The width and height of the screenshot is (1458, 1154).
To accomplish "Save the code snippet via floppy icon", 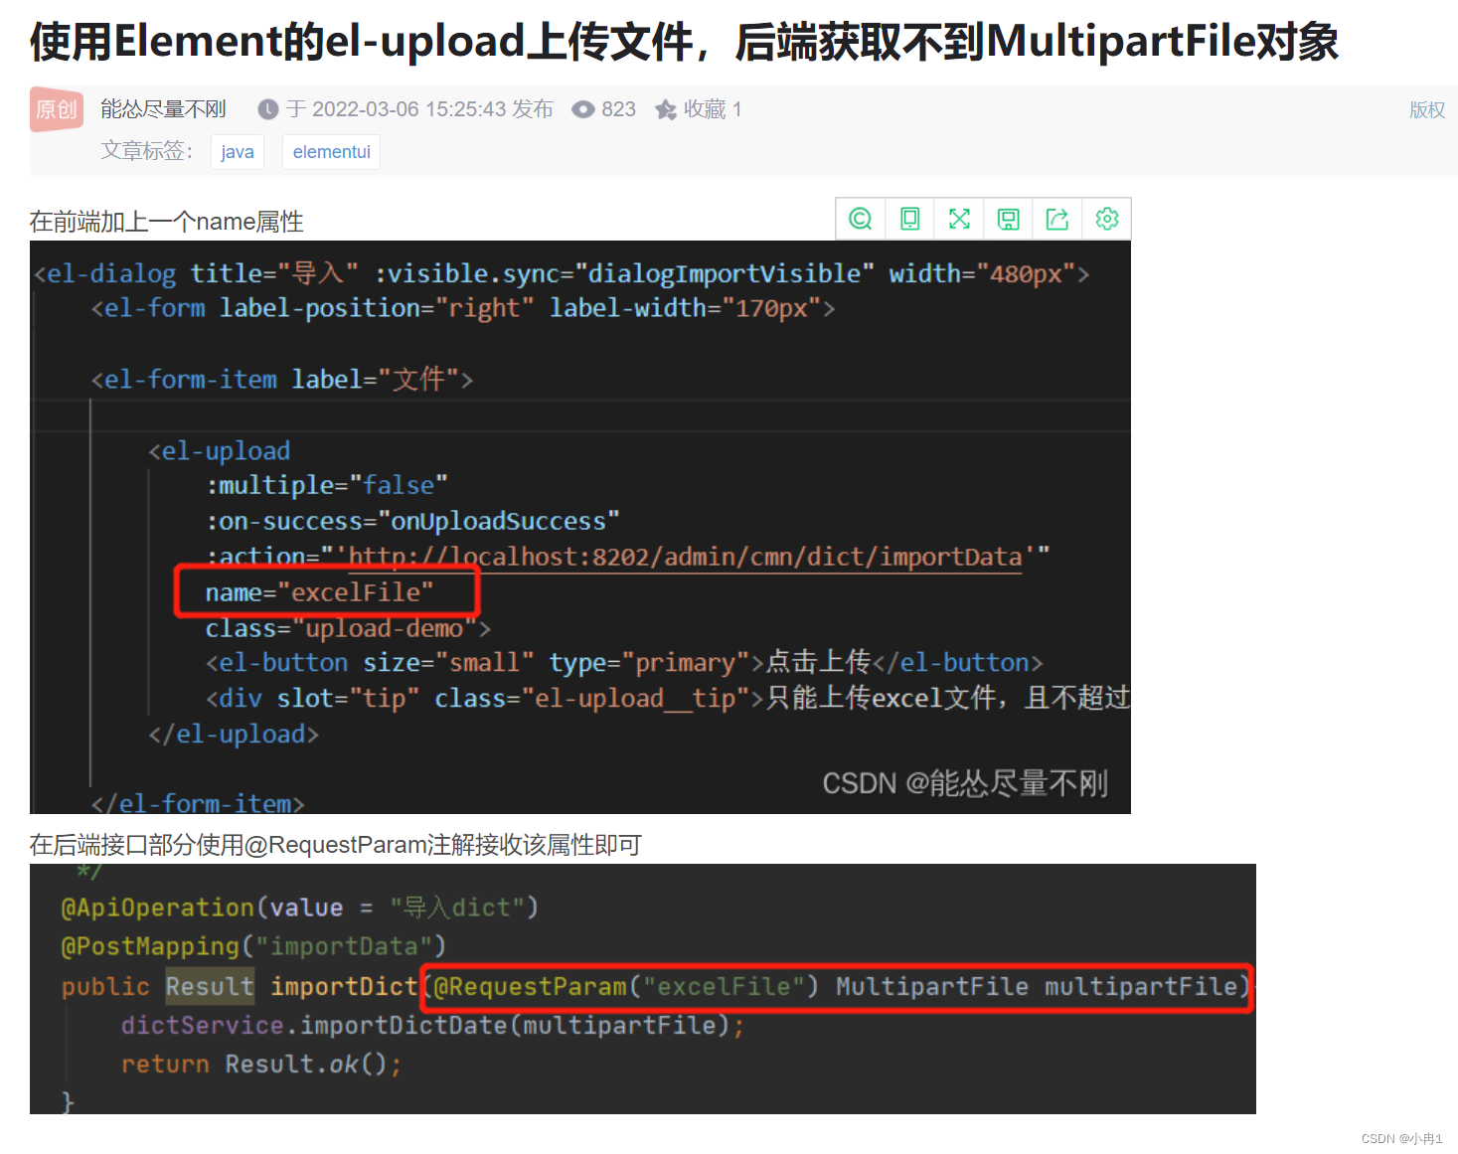I will (1008, 219).
